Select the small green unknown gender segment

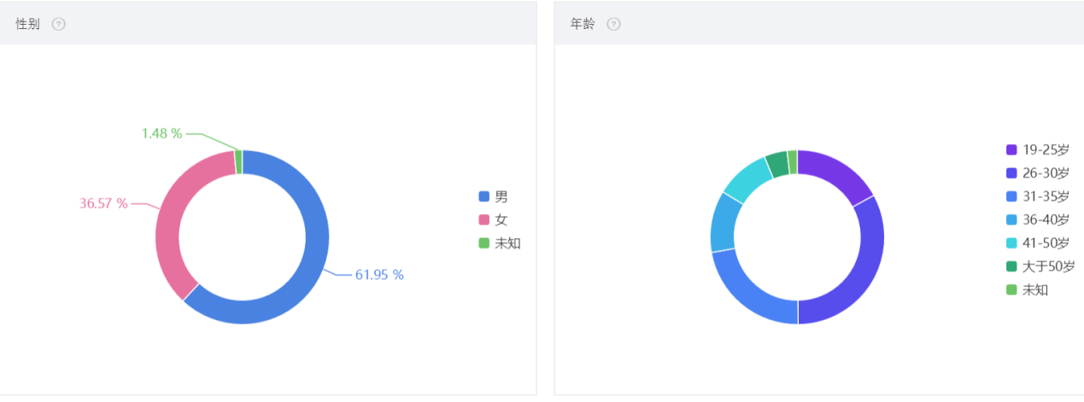(x=238, y=162)
